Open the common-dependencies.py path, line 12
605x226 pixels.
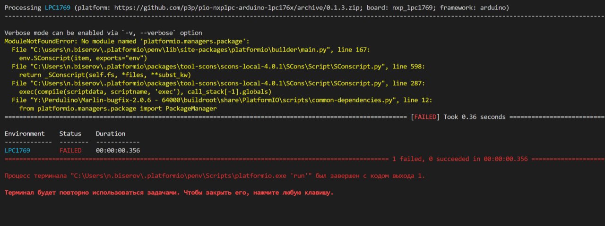(222, 100)
